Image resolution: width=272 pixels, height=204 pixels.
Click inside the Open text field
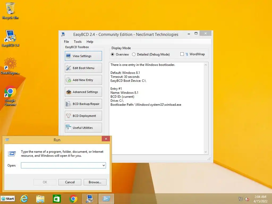click(62, 165)
